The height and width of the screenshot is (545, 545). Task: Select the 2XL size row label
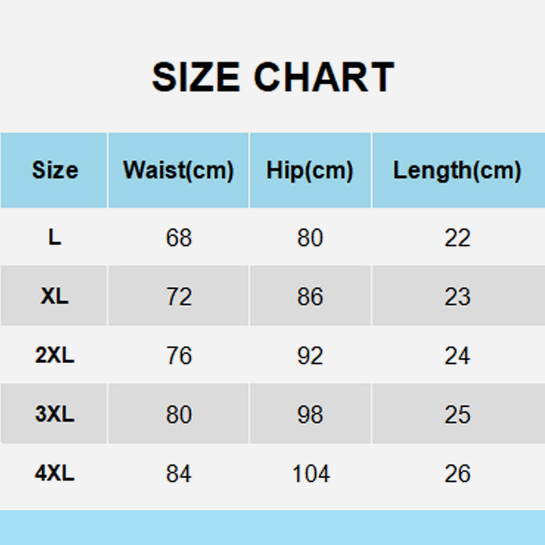coord(54,356)
